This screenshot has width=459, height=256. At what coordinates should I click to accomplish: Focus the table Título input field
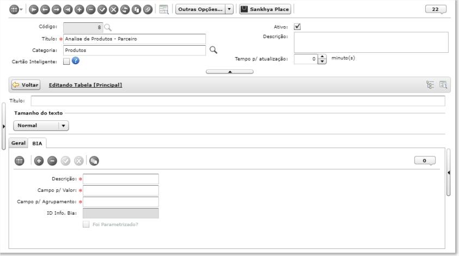tap(238, 101)
